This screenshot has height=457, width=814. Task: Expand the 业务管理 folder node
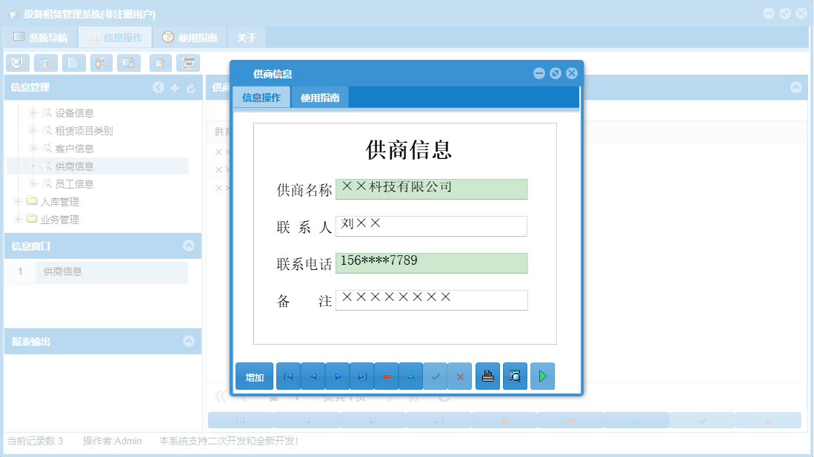[x=17, y=219]
